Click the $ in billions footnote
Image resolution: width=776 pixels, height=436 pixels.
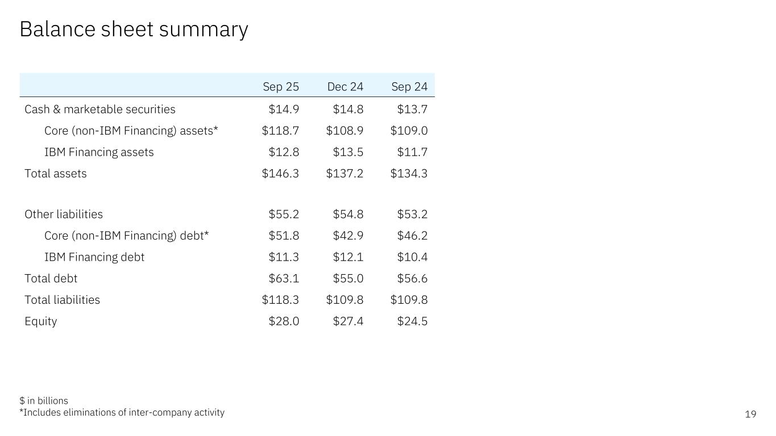44,401
